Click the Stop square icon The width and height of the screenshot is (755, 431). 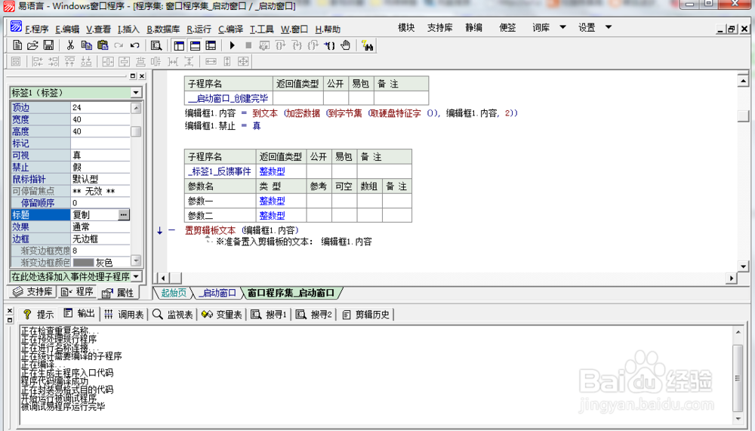click(248, 45)
